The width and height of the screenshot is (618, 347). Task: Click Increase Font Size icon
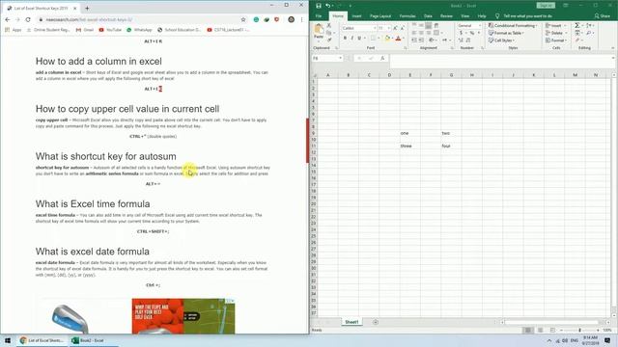point(395,28)
